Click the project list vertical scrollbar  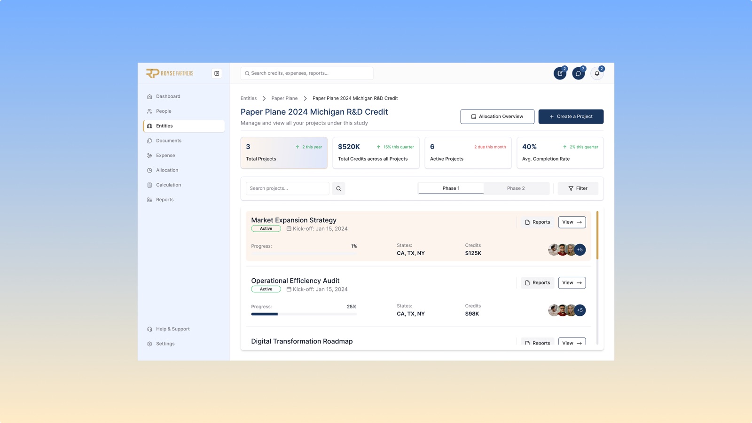click(597, 235)
